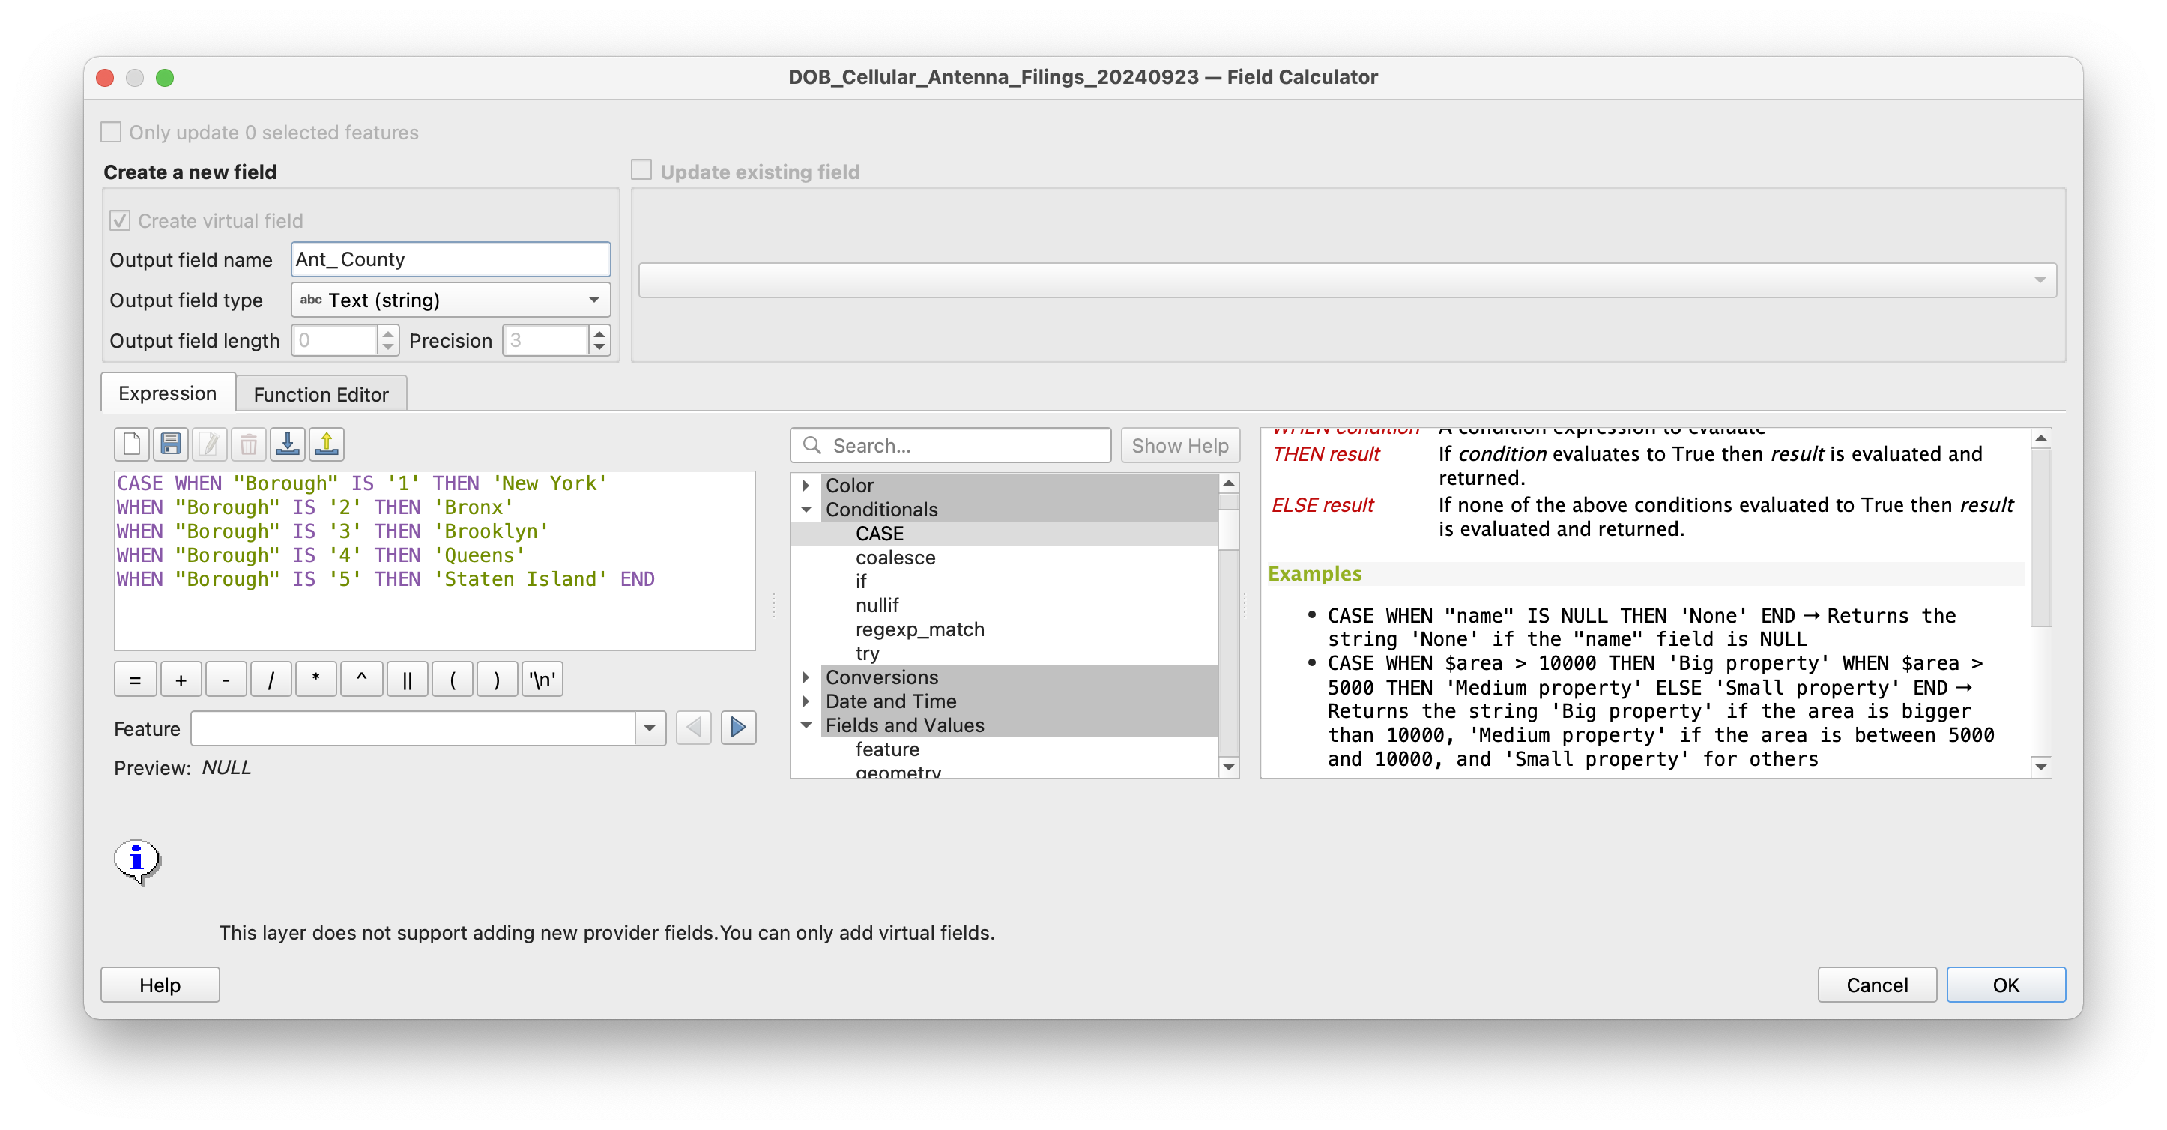Check Only update 0 selected features
This screenshot has height=1130, width=2167.
coord(111,132)
